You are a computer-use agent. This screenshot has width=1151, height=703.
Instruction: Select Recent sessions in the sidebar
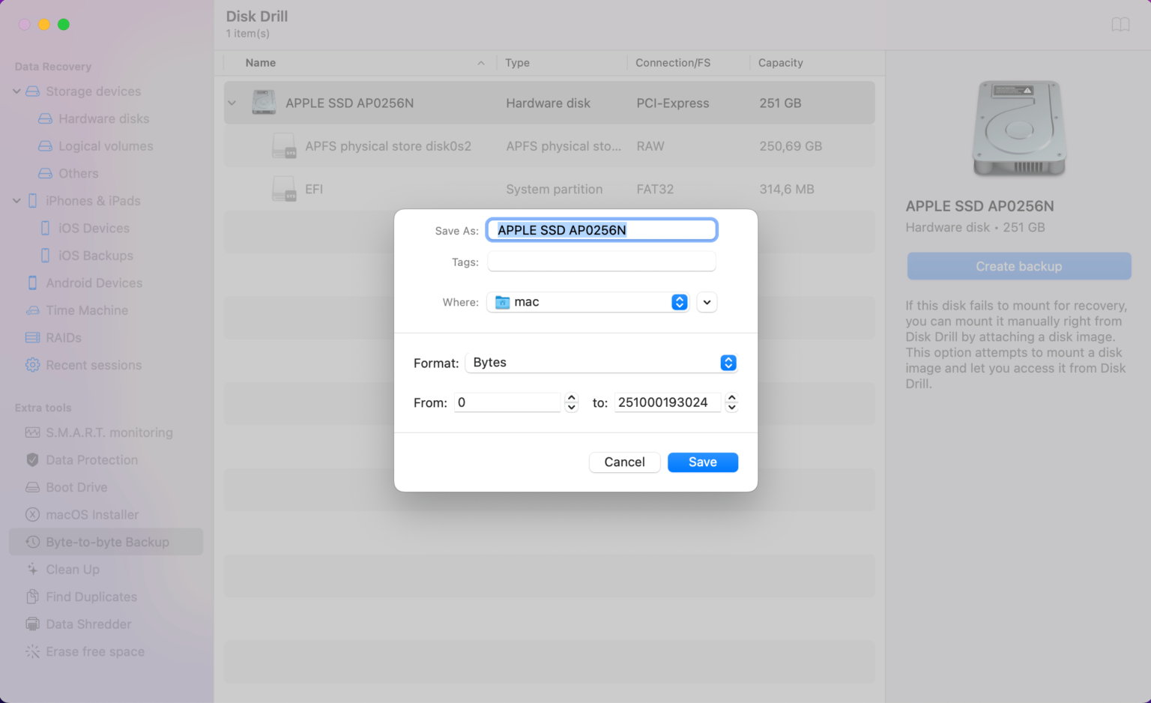94,365
